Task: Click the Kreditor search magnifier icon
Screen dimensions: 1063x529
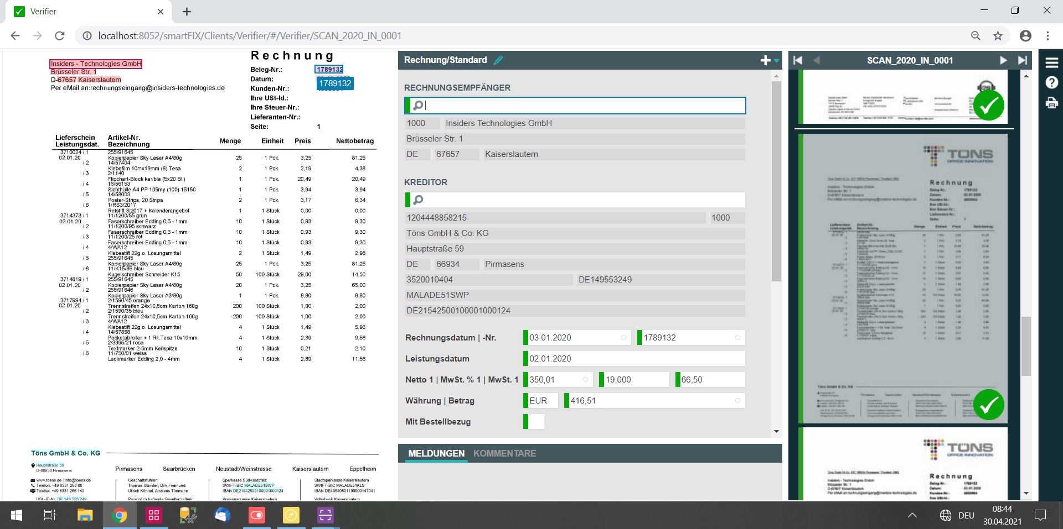Action: coord(418,200)
